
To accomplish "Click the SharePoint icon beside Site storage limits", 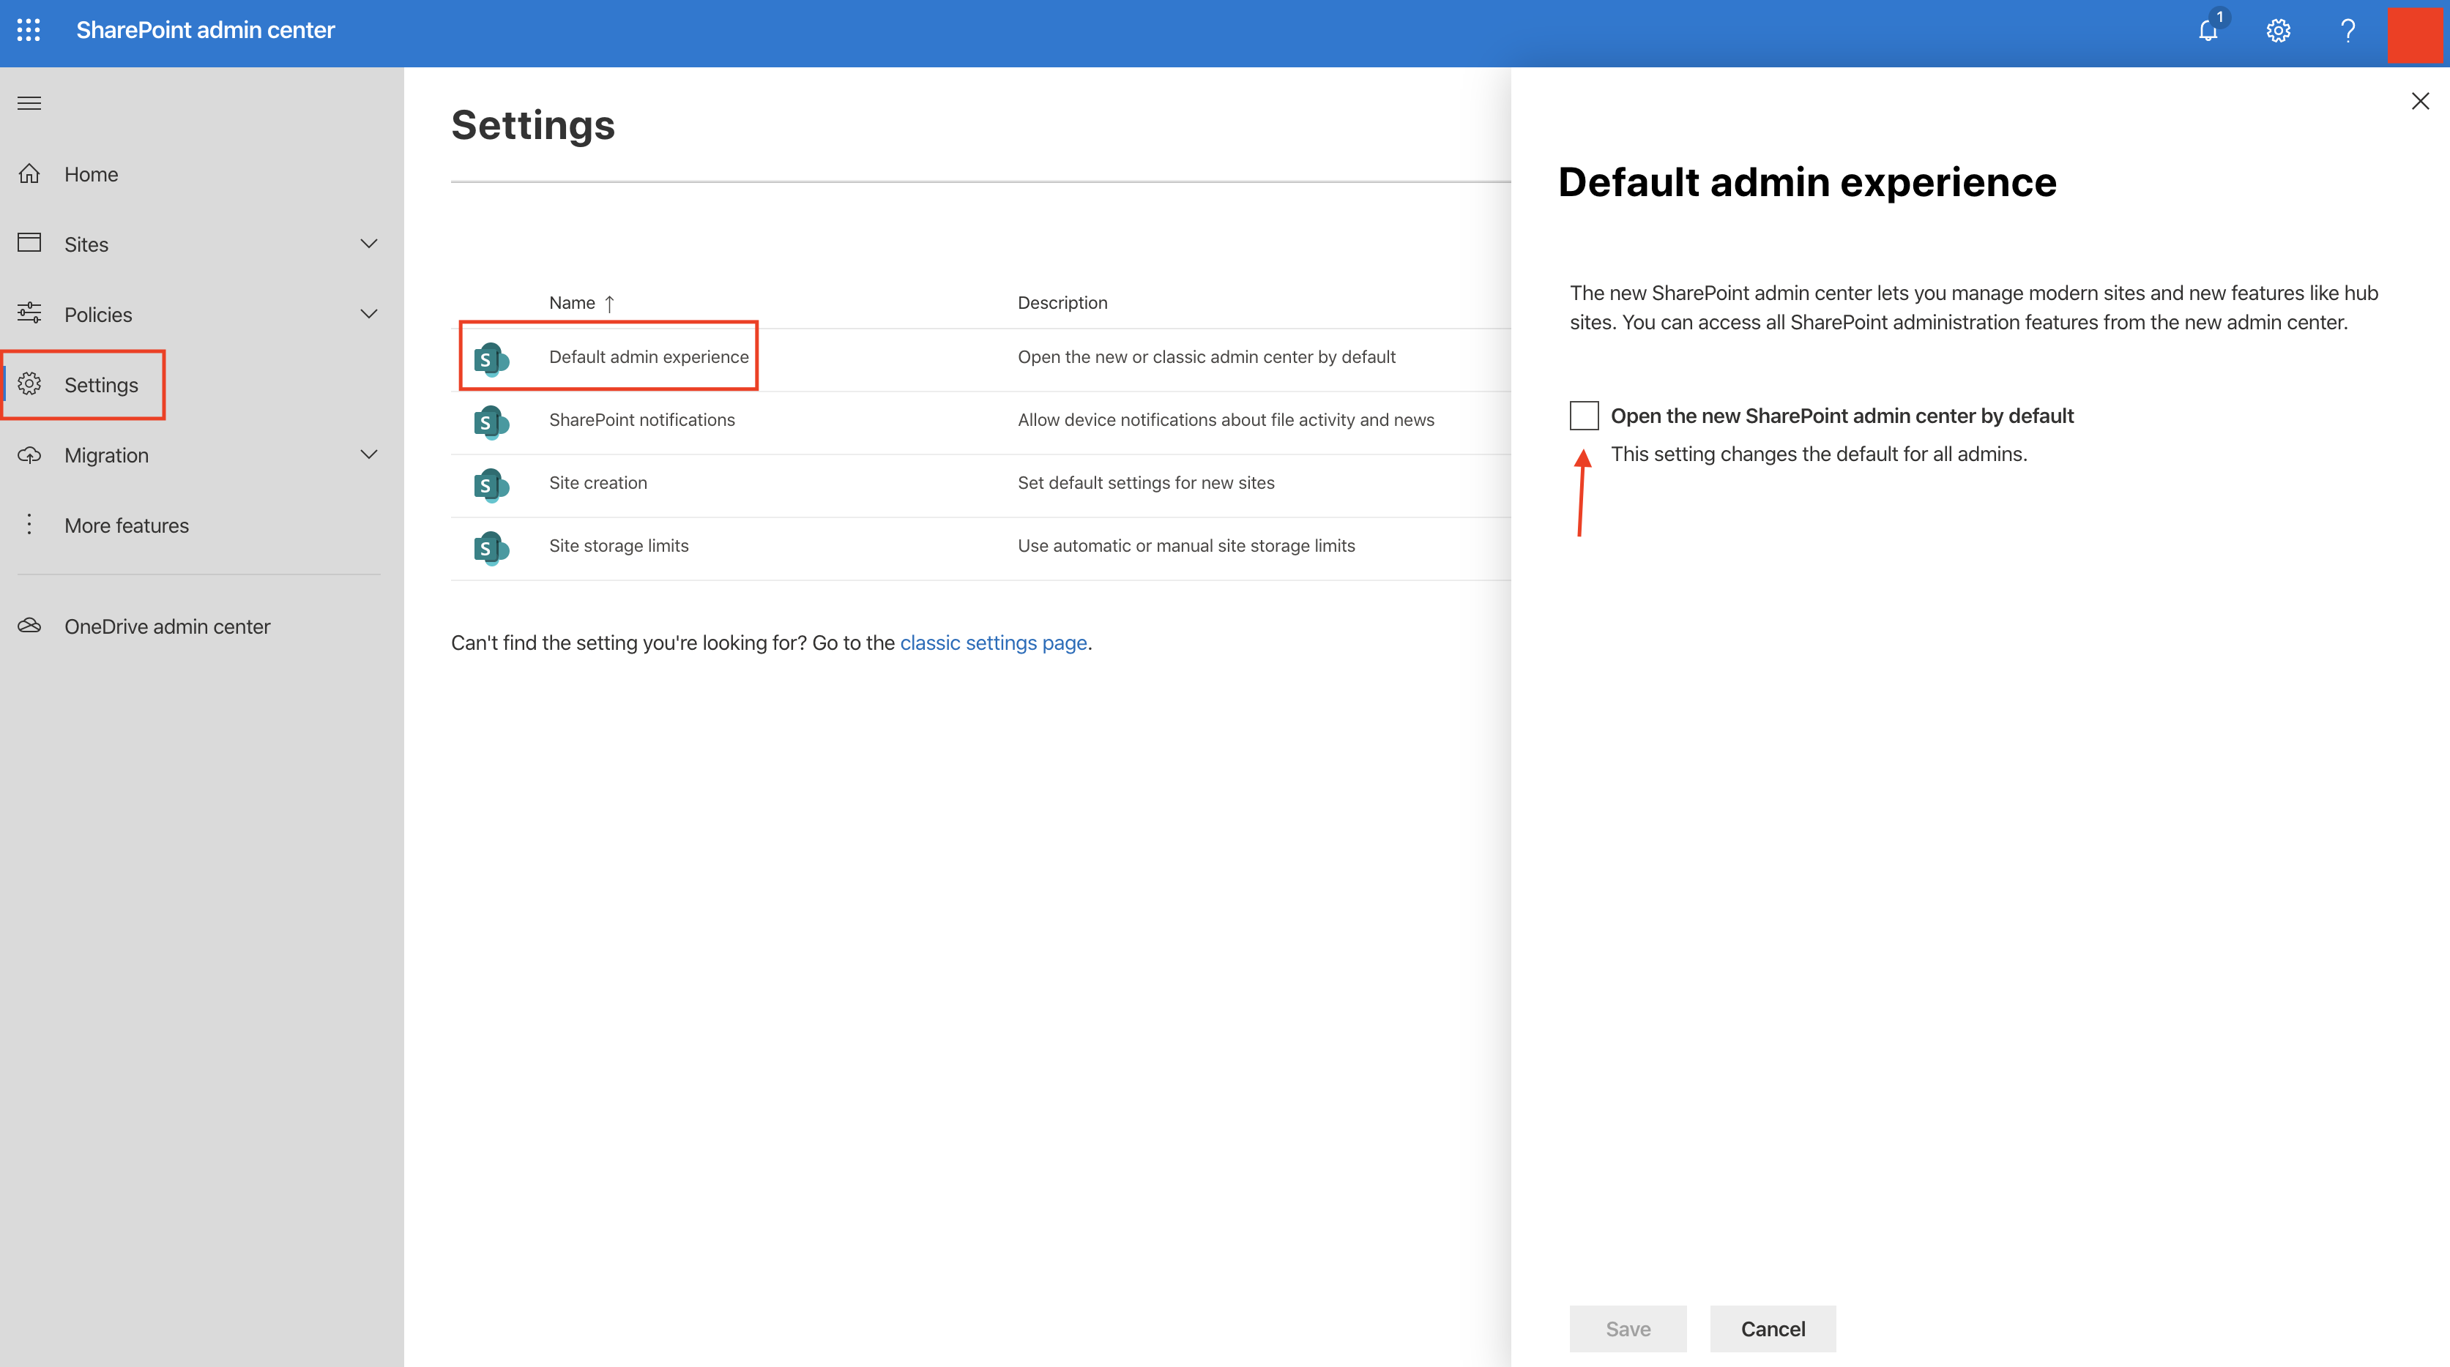I will coord(492,549).
